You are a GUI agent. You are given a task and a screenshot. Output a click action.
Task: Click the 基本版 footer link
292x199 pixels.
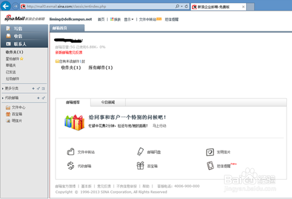[86, 186]
